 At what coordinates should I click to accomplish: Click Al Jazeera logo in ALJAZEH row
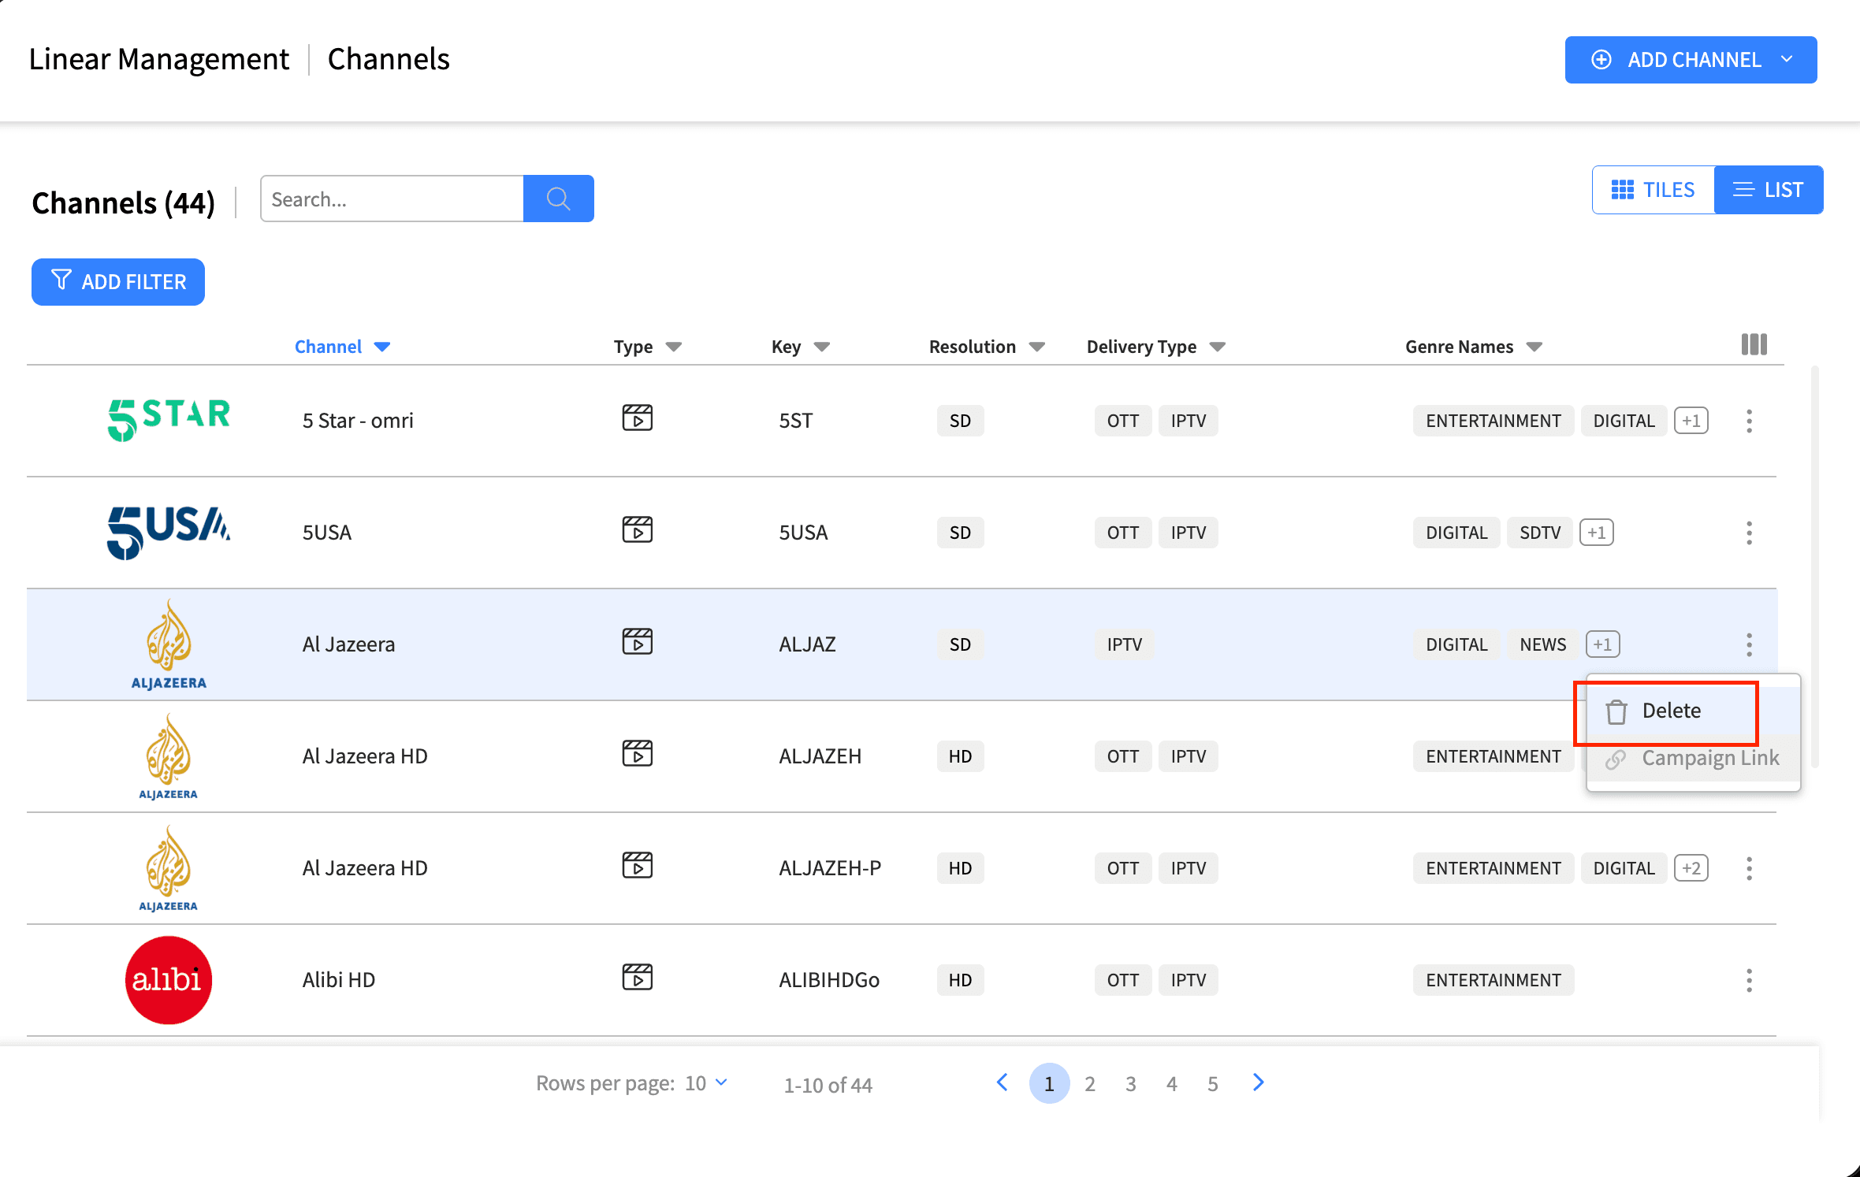click(169, 756)
